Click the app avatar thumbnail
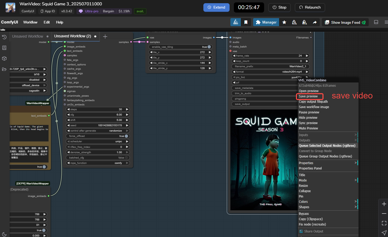 click(x=10, y=7)
